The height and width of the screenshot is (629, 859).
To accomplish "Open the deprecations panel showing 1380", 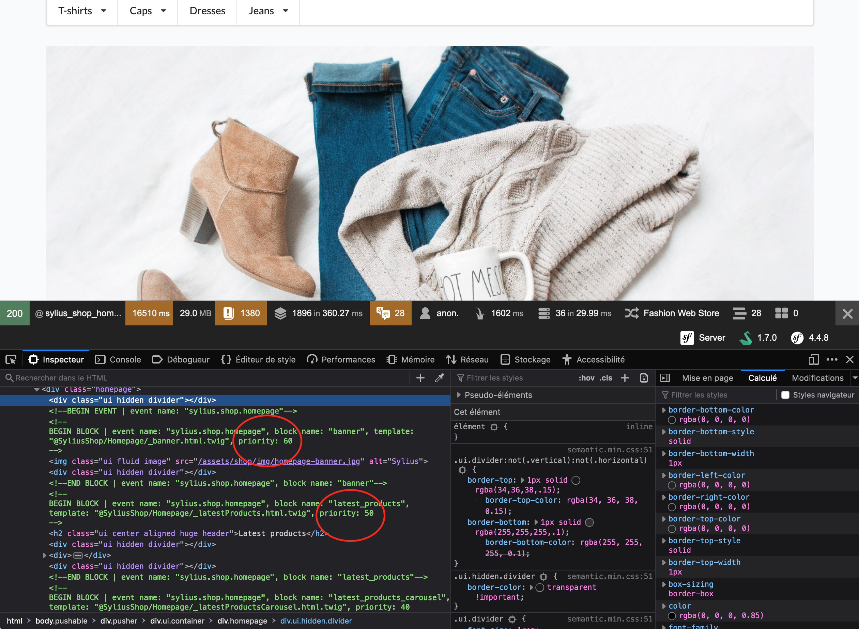I will [241, 313].
